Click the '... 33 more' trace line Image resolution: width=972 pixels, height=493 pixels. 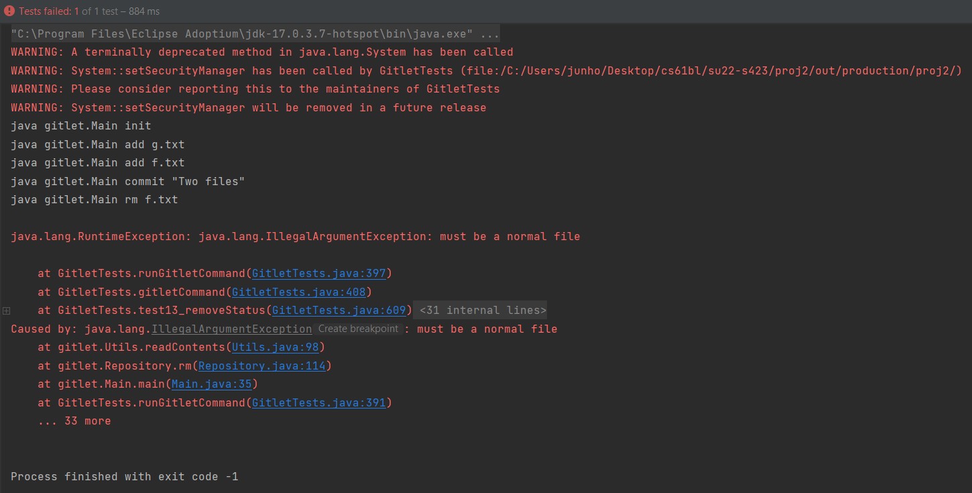pos(74,421)
